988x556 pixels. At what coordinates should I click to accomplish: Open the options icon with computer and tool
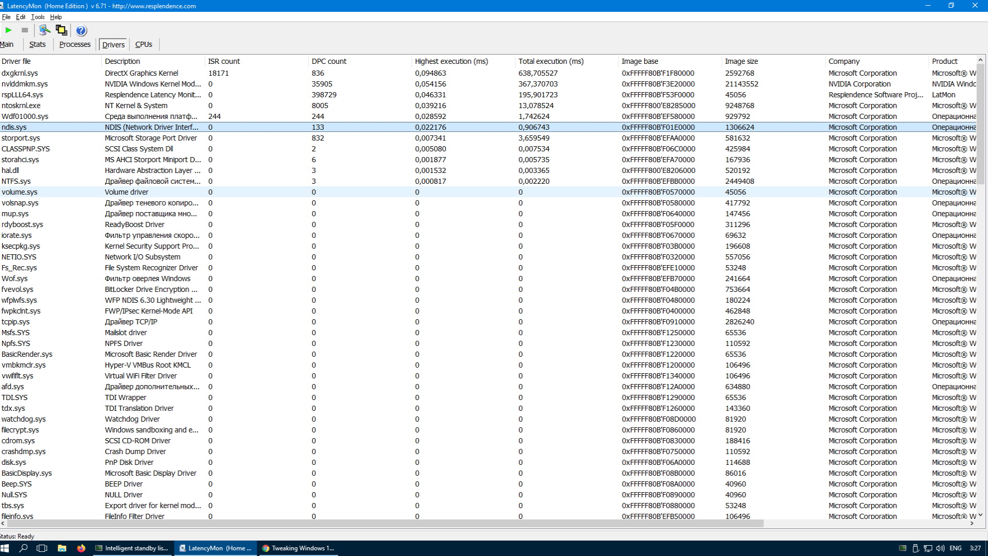(45, 30)
